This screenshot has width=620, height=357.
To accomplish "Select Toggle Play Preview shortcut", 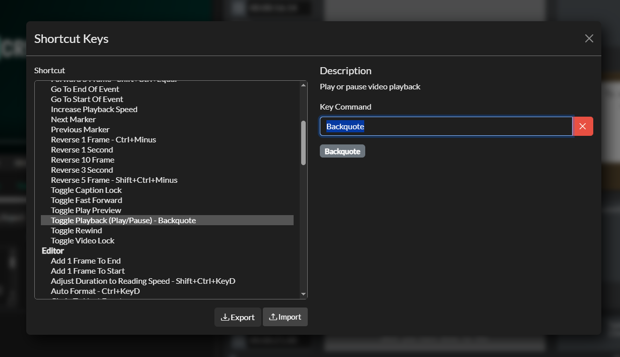I will click(167, 211).
